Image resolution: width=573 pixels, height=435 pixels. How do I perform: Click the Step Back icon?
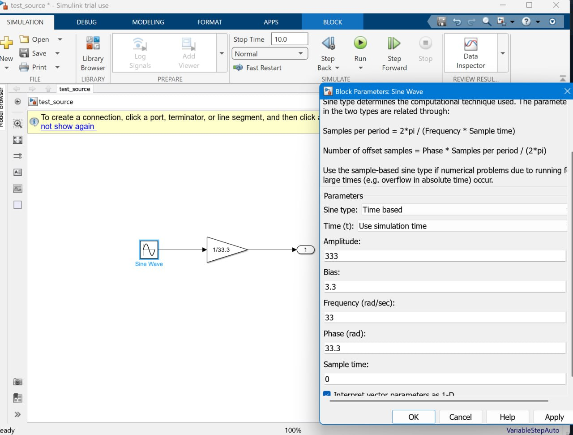tap(328, 43)
